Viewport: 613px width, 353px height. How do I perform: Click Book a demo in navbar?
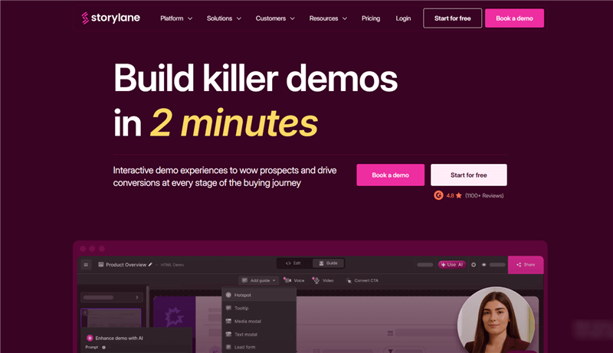click(514, 18)
